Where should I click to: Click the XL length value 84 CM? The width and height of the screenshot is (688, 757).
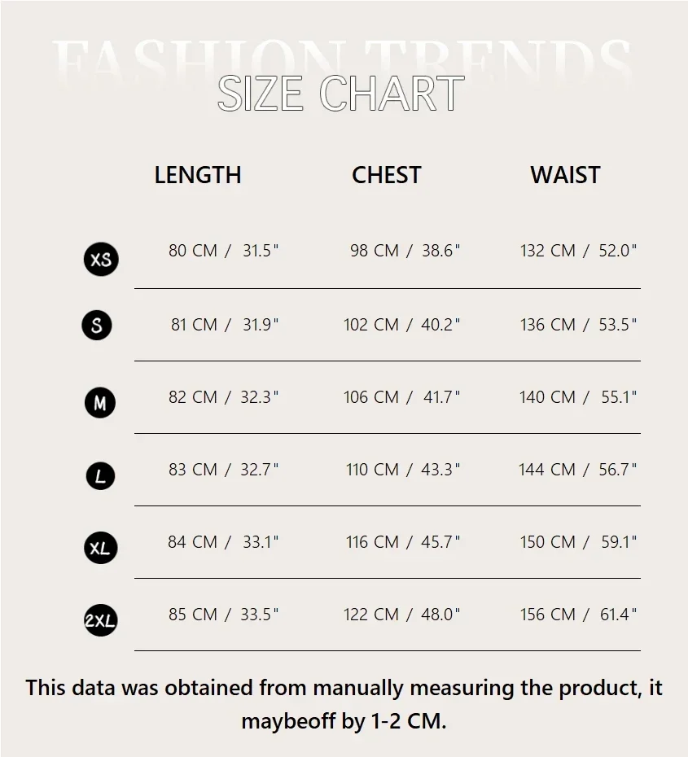[193, 542]
